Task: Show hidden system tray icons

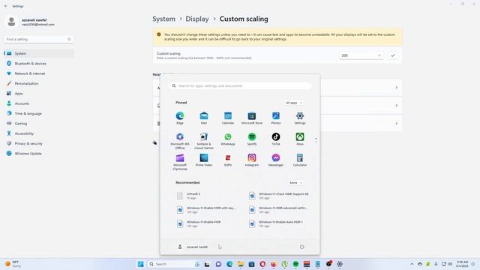Action: click(x=412, y=264)
